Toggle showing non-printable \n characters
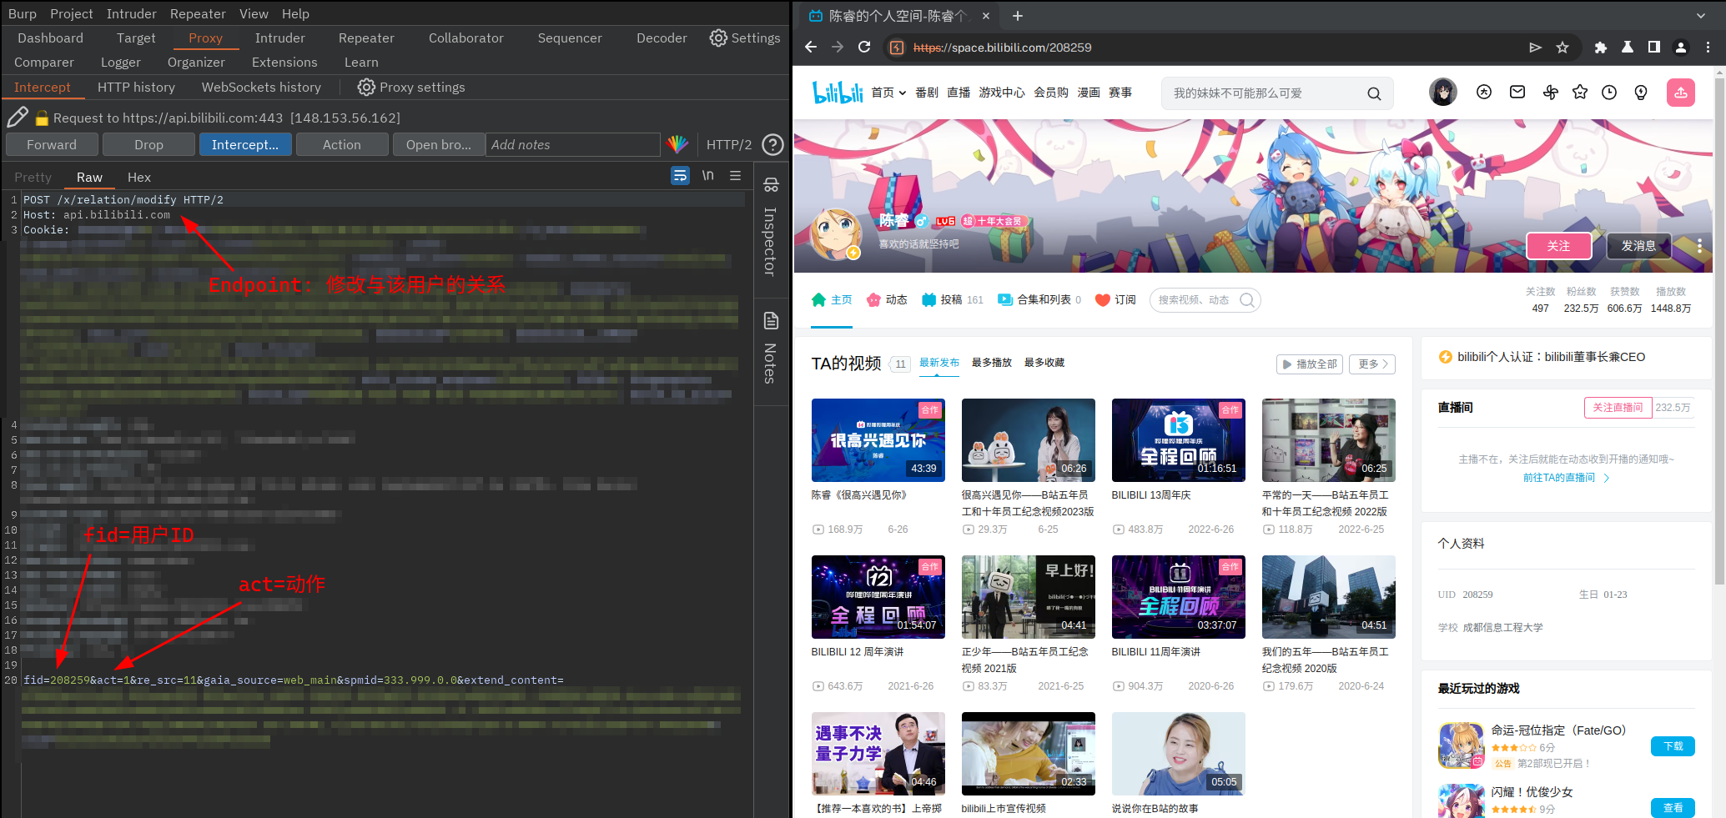The width and height of the screenshot is (1726, 818). (707, 176)
